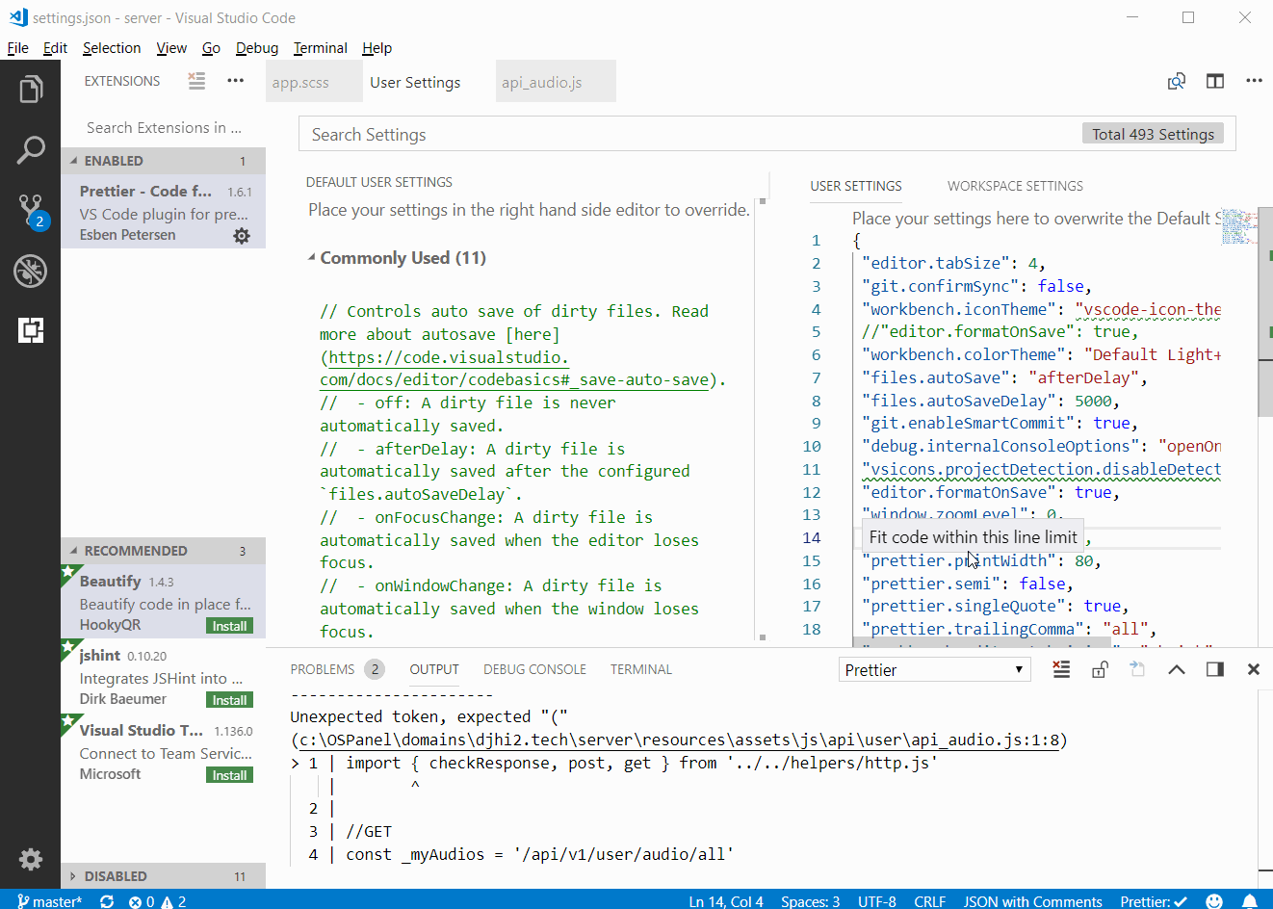Open the Explorer view in activity bar
Viewport: 1273px width, 909px height.
(x=31, y=90)
